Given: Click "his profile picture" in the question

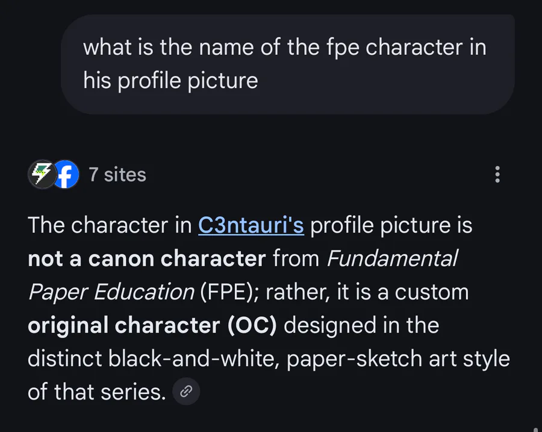Looking at the screenshot, I should point(170,80).
